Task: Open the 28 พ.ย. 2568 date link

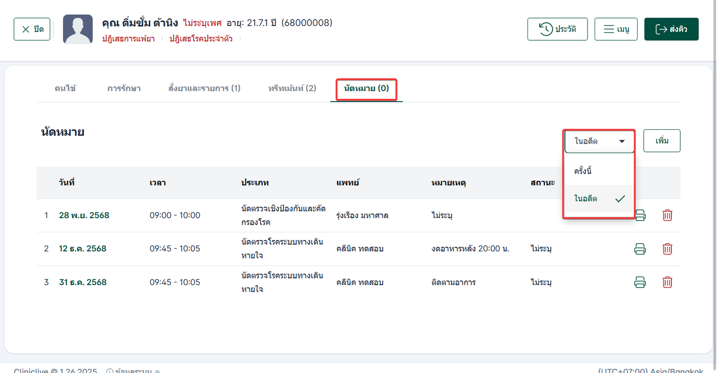Action: click(x=84, y=215)
